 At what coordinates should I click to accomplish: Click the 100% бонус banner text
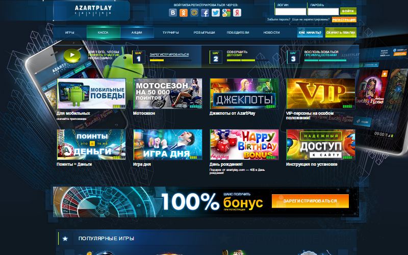tap(212, 202)
